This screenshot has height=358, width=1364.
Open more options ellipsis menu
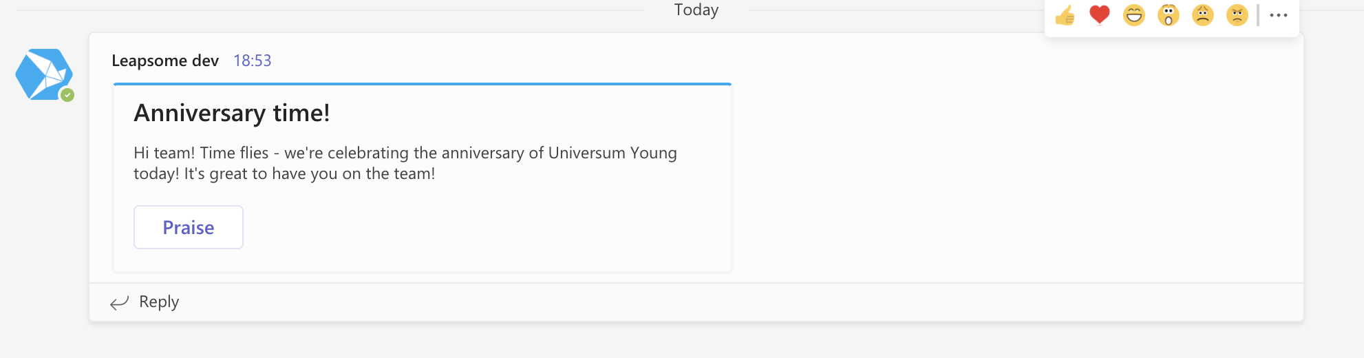(x=1279, y=15)
